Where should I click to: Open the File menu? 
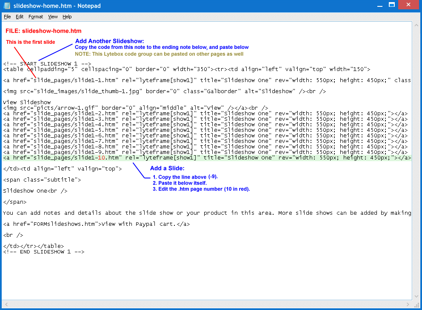click(x=7, y=17)
